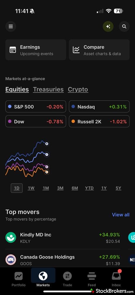The width and height of the screenshot is (135, 295).
Task: Toggle the Russell 2K index chip
Action: (99, 121)
